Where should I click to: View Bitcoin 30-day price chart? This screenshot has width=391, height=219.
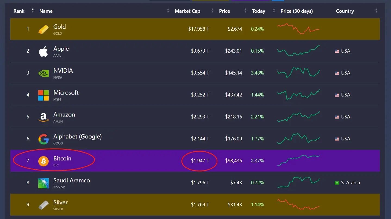[x=298, y=160]
